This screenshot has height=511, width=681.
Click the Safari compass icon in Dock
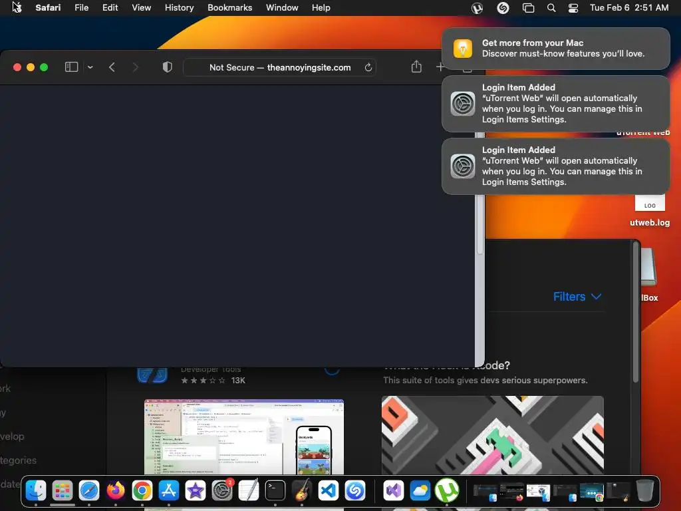point(89,490)
